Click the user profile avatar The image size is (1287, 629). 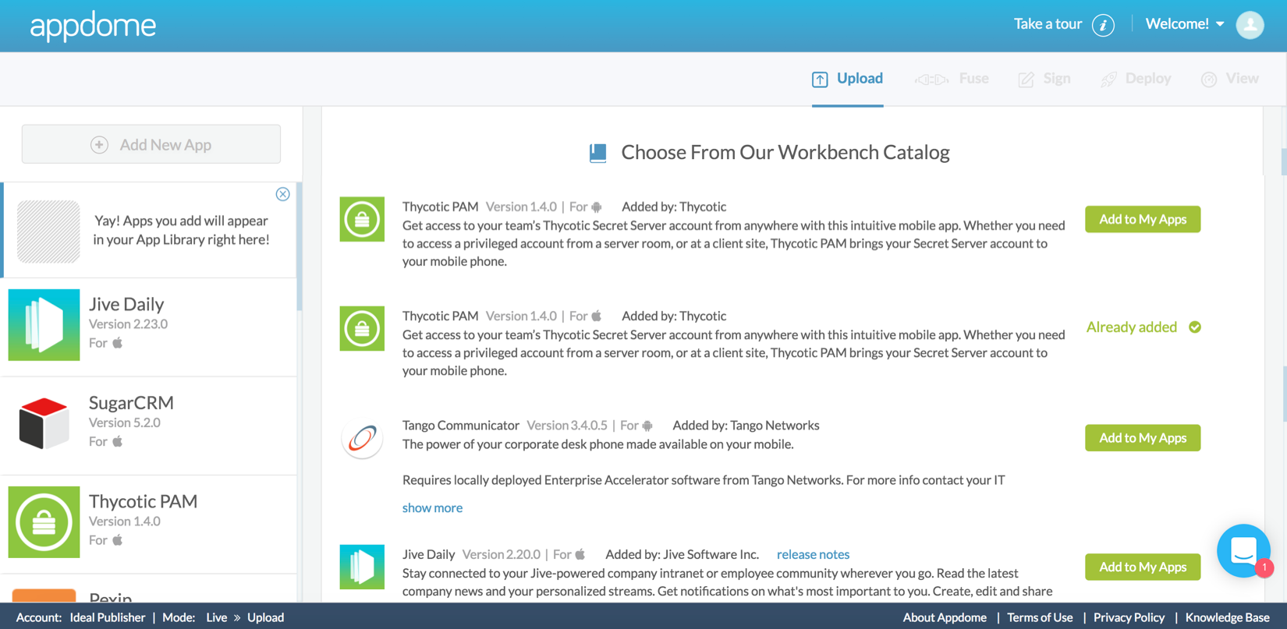pos(1250,25)
